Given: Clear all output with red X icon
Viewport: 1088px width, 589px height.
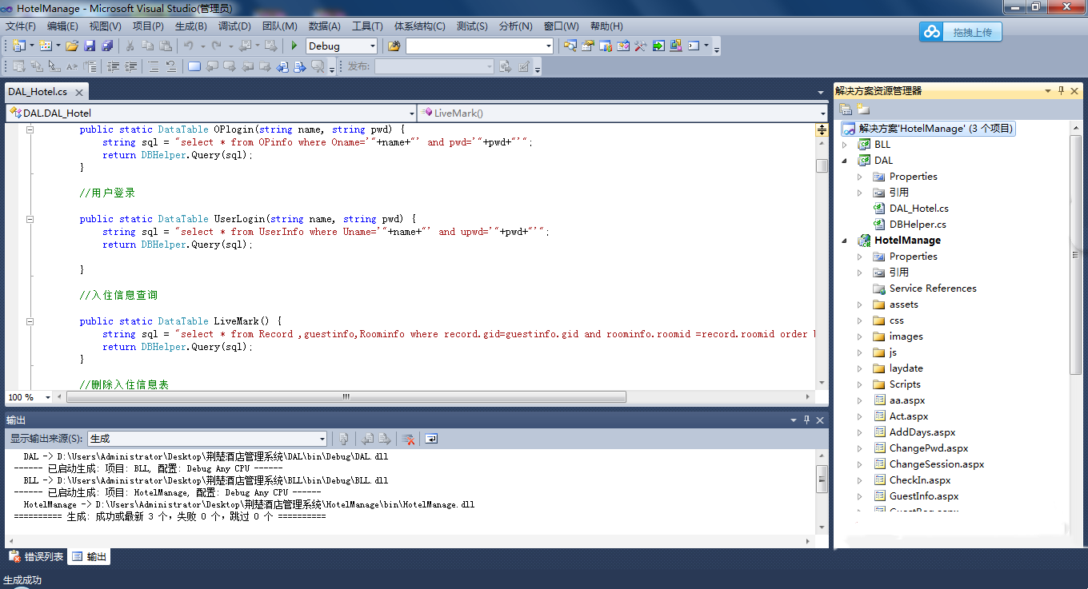Looking at the screenshot, I should (408, 439).
